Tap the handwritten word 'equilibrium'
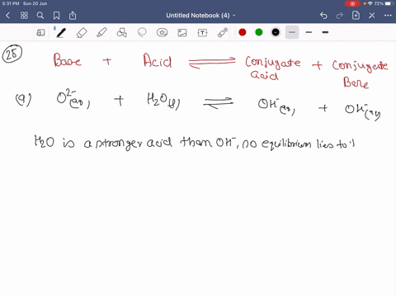The height and width of the screenshot is (297, 396). point(286,144)
